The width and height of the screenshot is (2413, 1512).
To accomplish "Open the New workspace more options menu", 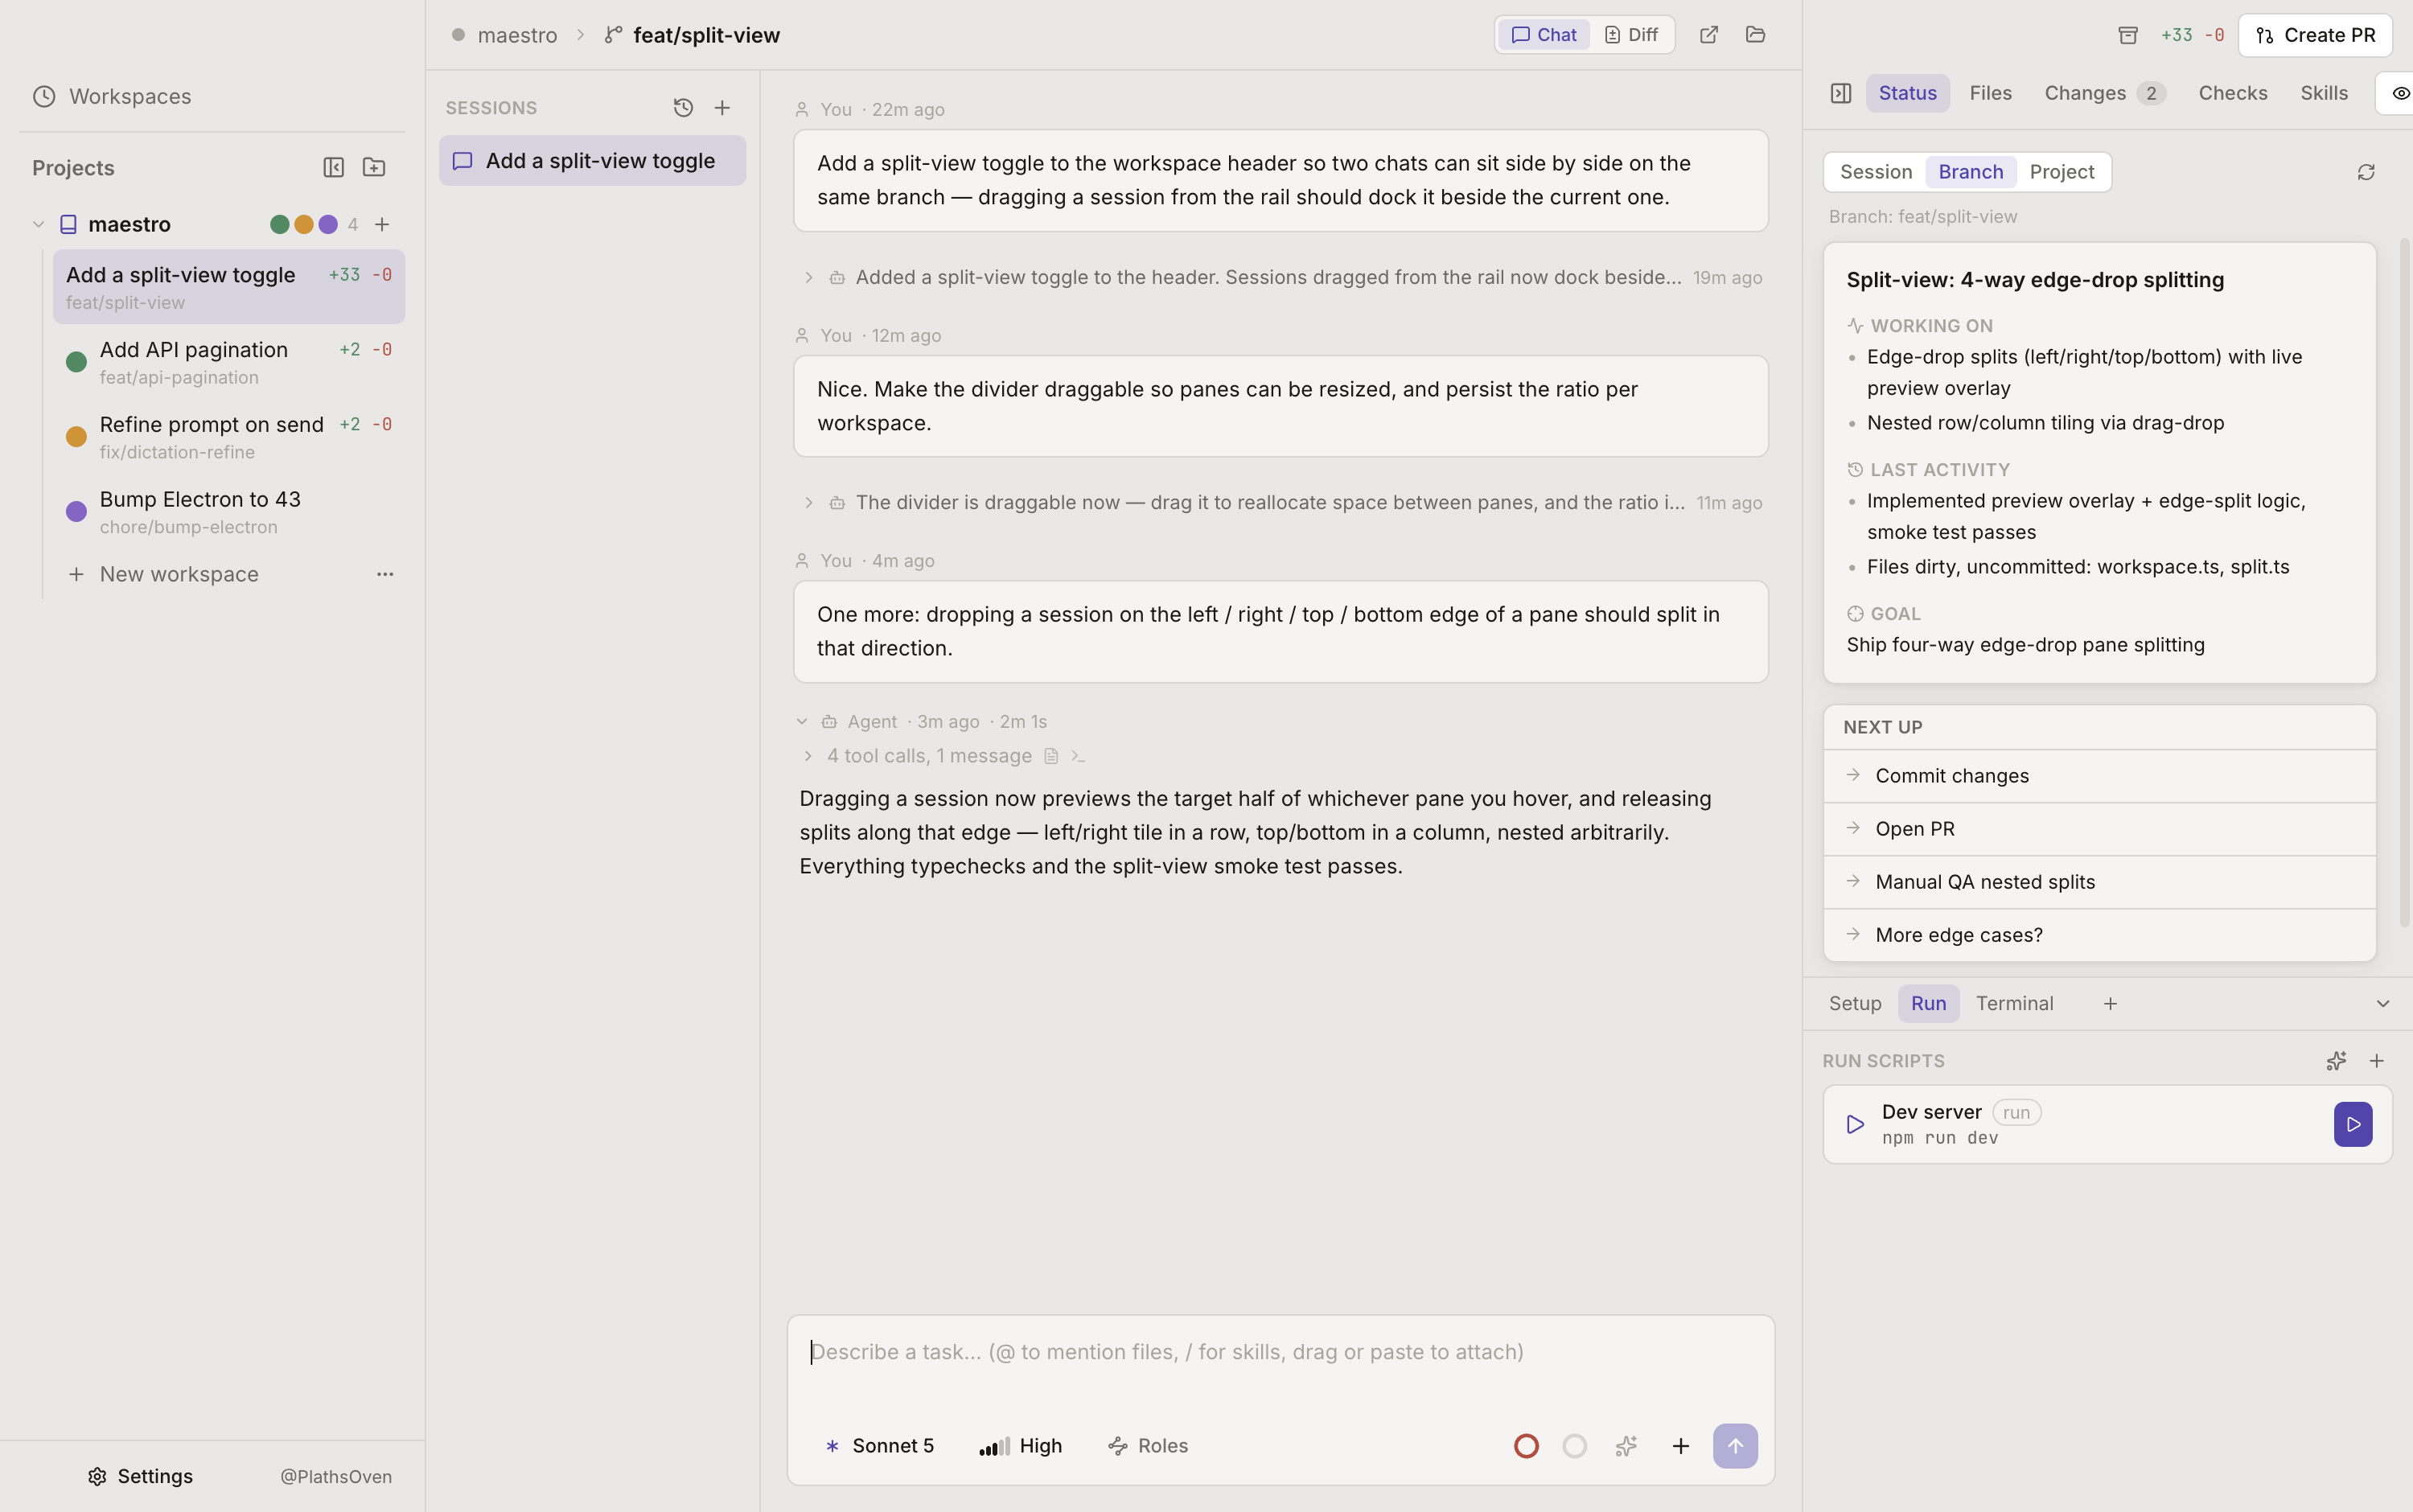I will tap(385, 574).
